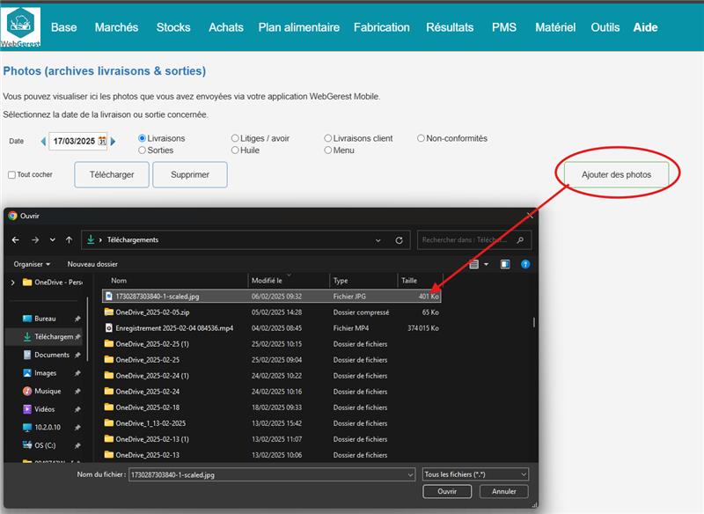Open the help icon in dialog
Screen dimensions: 704x514
point(525,264)
